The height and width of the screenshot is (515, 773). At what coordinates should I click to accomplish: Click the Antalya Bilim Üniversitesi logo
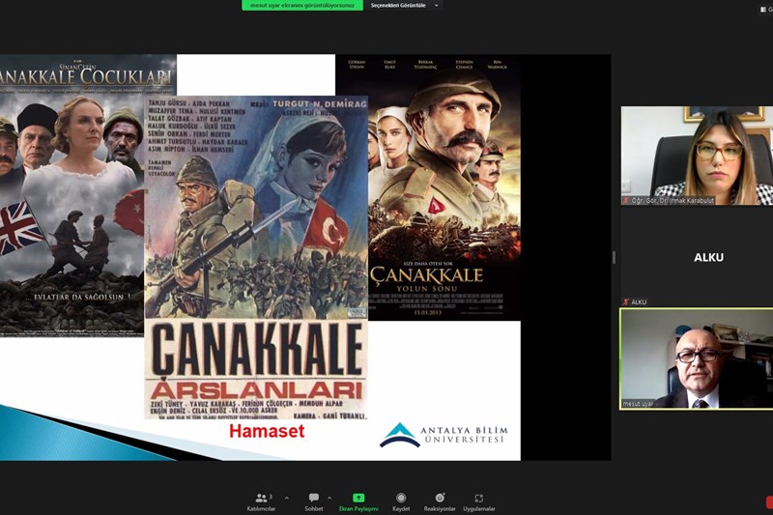(444, 435)
